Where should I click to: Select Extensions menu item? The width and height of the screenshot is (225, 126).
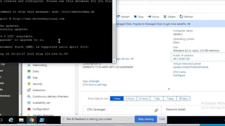39,90
